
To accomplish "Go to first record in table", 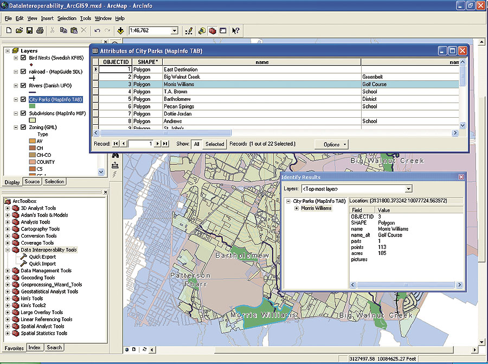I will pyautogui.click(x=115, y=144).
